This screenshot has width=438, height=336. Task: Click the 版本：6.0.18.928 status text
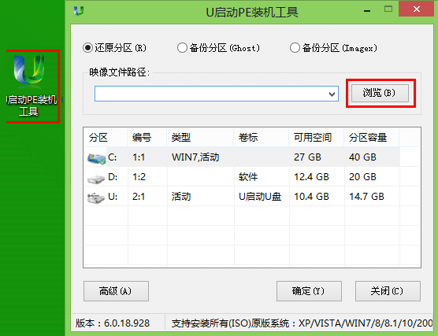pyautogui.click(x=113, y=323)
